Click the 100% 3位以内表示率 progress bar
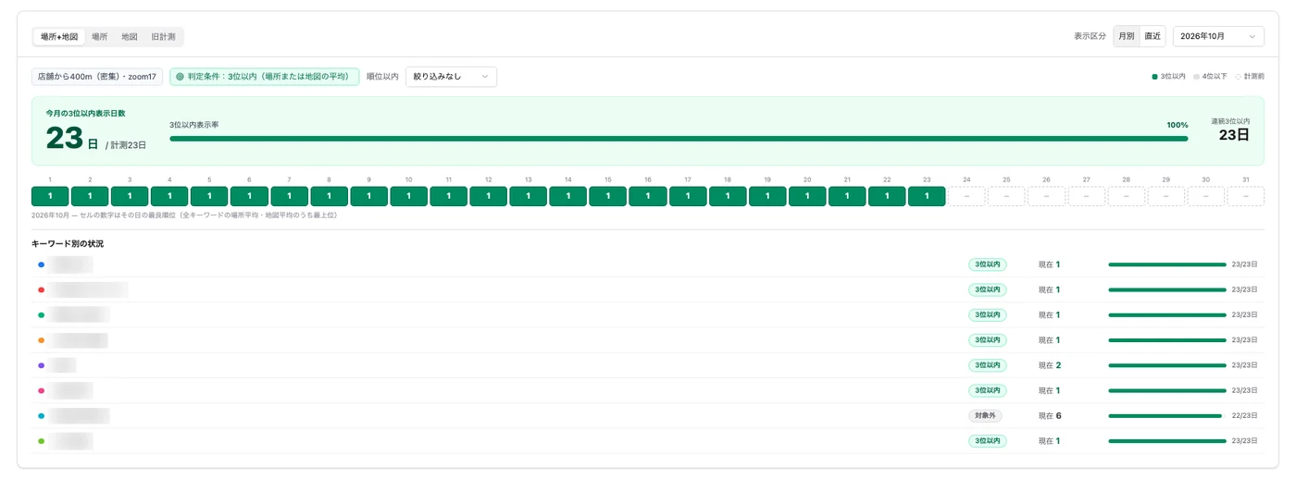 [679, 139]
